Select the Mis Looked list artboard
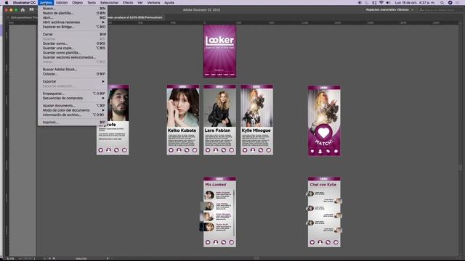 click(x=219, y=212)
